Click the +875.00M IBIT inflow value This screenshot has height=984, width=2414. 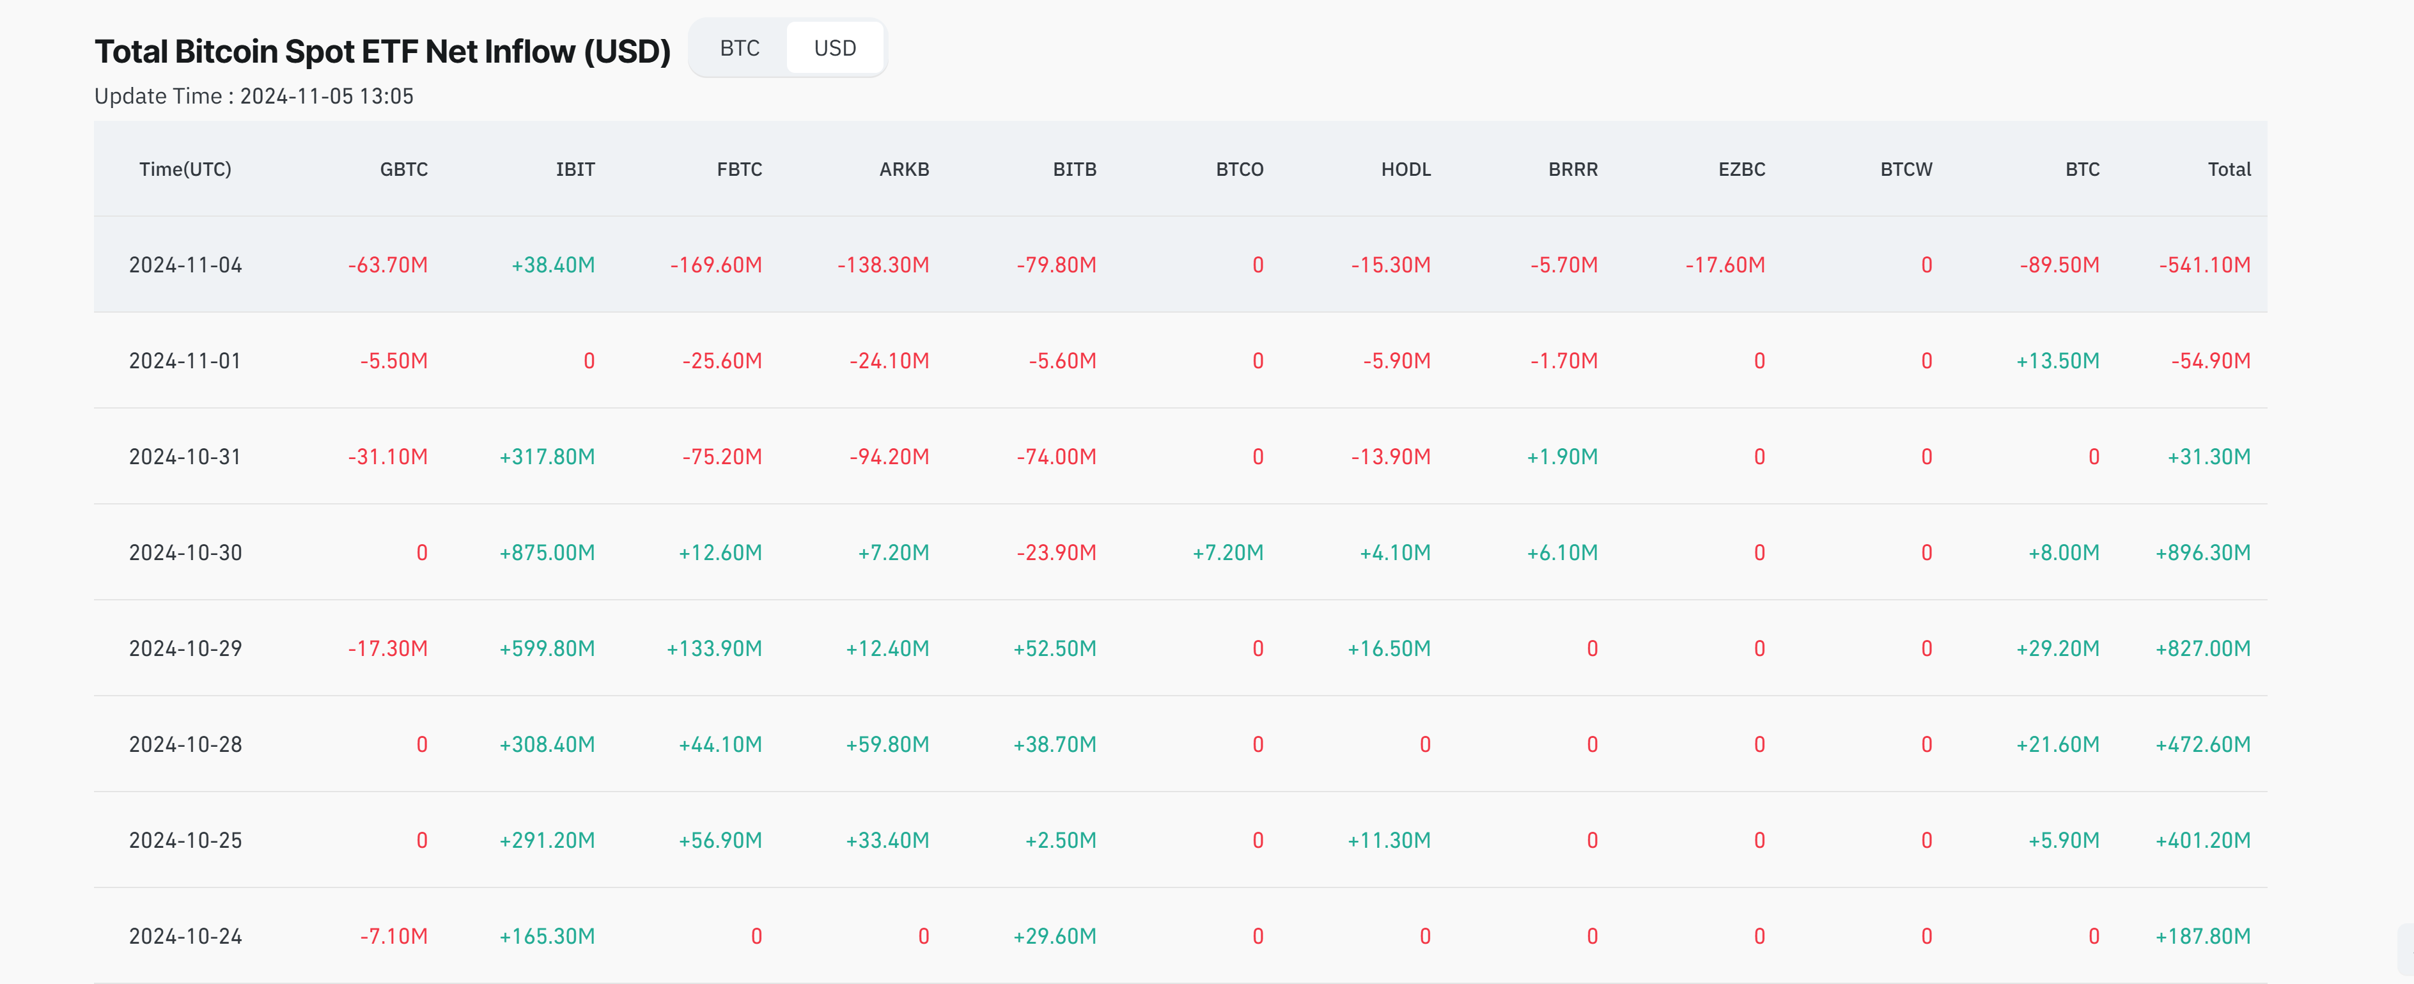click(x=547, y=553)
